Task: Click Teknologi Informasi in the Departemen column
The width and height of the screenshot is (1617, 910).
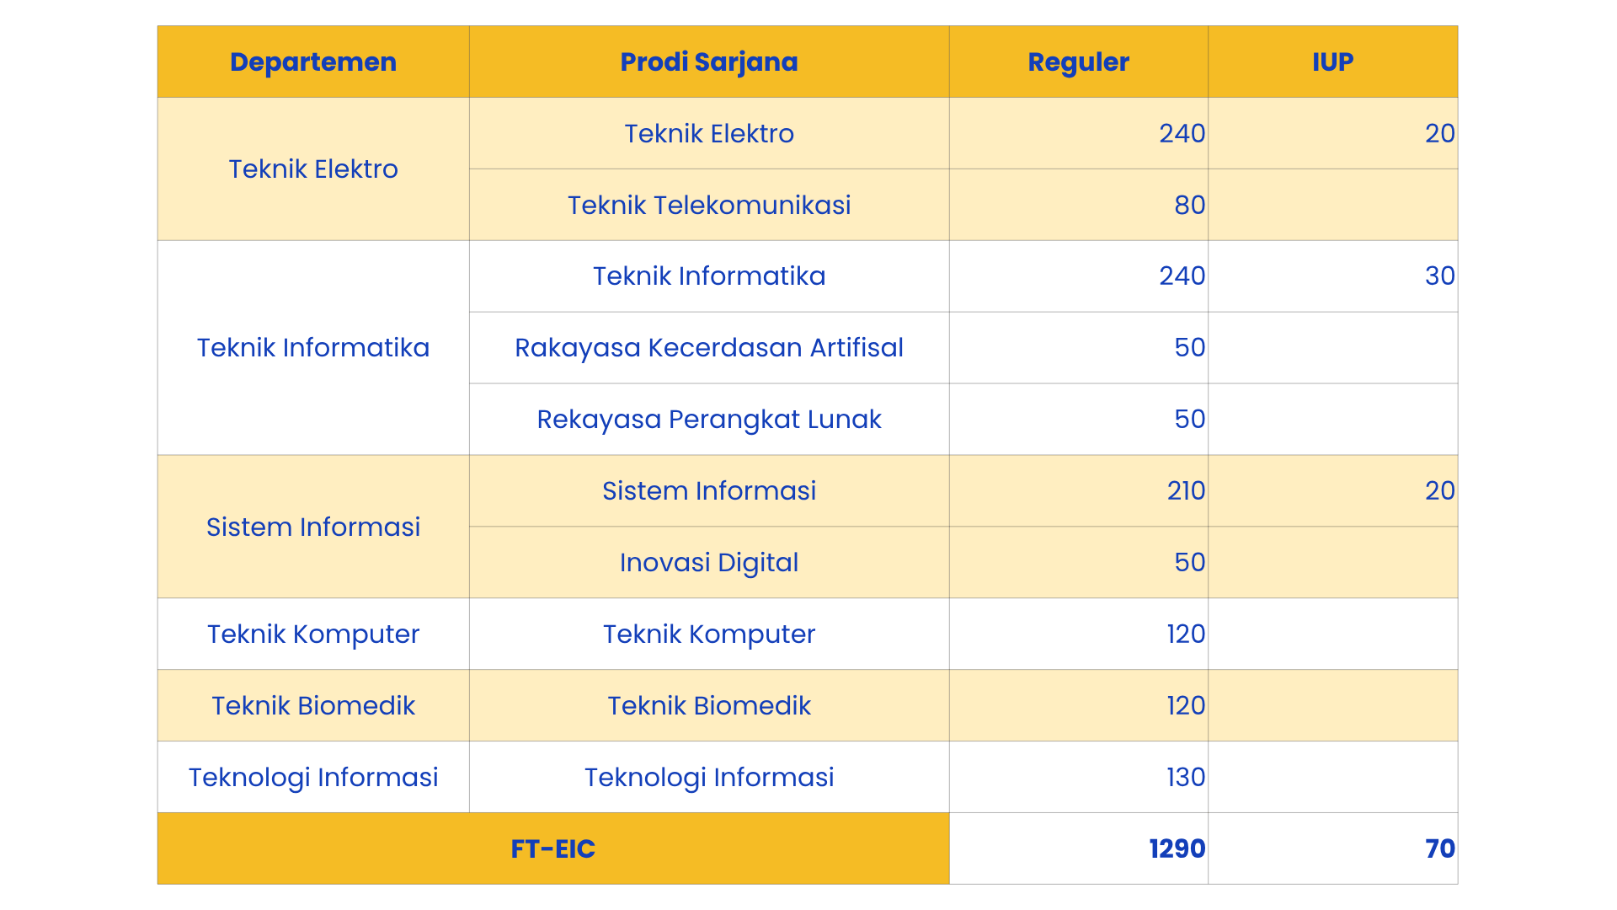Action: [x=312, y=777]
